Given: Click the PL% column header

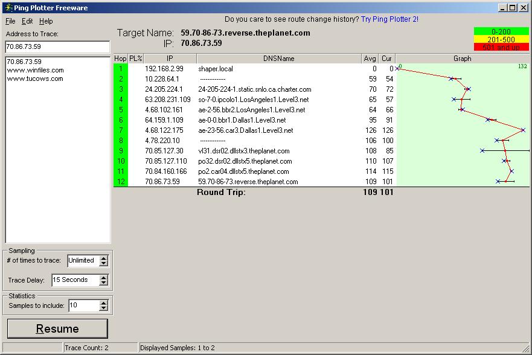Looking at the screenshot, I should 135,59.
